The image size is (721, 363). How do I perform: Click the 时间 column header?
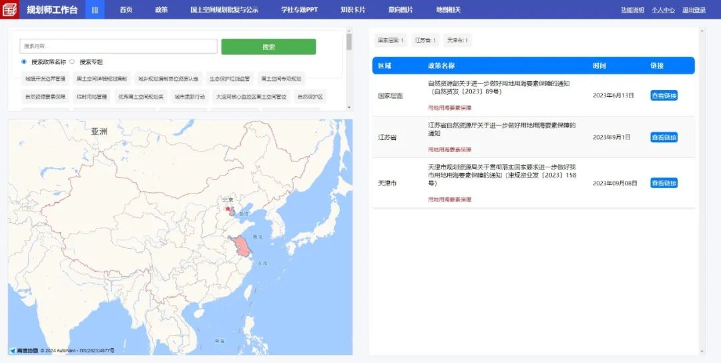pyautogui.click(x=599, y=65)
